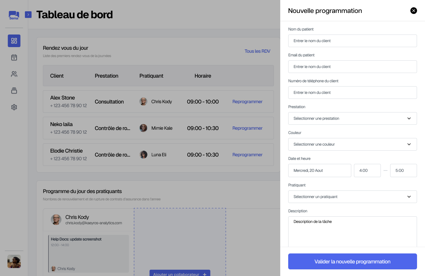Click the Nom du patient input field
This screenshot has width=425, height=276.
pos(352,41)
